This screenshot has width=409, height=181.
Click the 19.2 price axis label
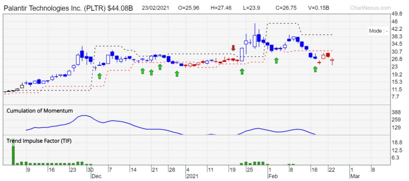[397, 74]
